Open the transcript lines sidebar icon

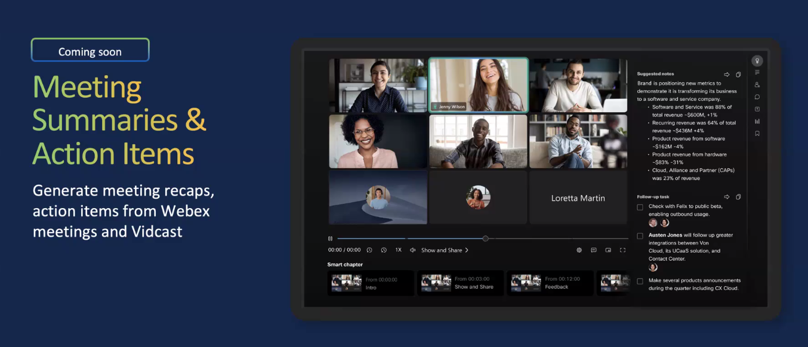tap(757, 72)
